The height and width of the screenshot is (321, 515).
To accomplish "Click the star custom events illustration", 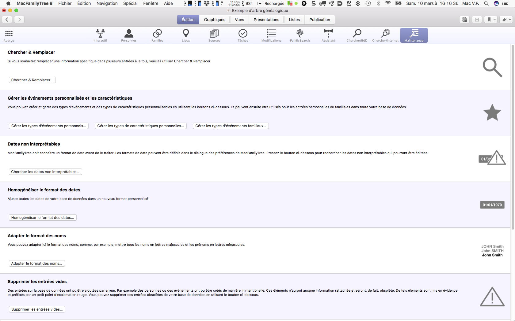I will click(492, 113).
